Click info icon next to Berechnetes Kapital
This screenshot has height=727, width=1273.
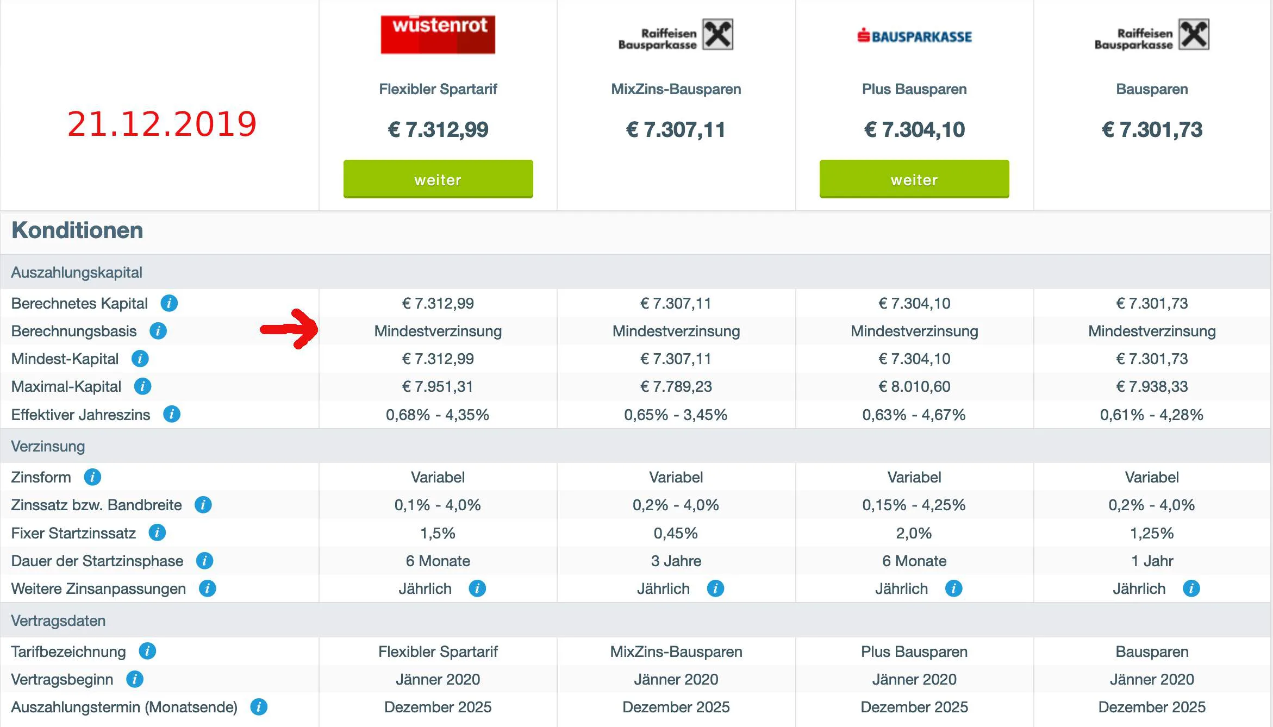169,303
